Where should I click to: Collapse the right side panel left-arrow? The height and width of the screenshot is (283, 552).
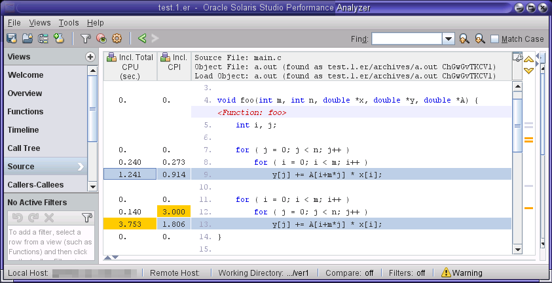(x=537, y=56)
